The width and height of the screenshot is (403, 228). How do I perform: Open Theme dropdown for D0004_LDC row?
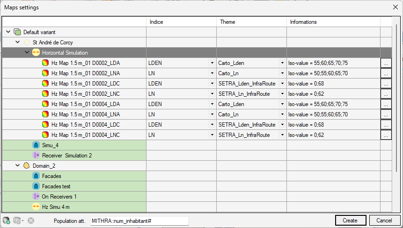tap(282, 124)
